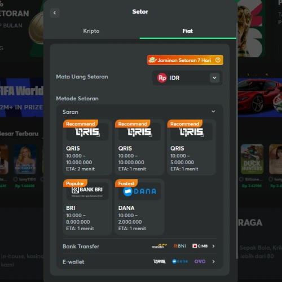The image size is (282, 282).
Task: Click the Rp 1.666M win amount
Action: pyautogui.click(x=25, y=186)
